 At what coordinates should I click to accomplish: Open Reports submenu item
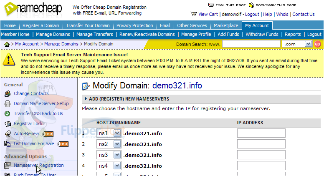293,34
